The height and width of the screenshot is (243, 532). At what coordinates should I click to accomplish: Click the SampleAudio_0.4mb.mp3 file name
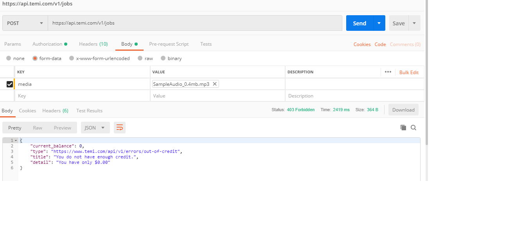(x=181, y=84)
